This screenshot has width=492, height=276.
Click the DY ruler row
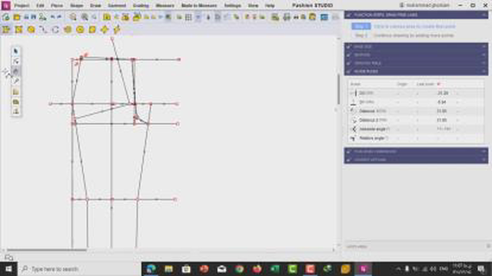tap(416, 102)
